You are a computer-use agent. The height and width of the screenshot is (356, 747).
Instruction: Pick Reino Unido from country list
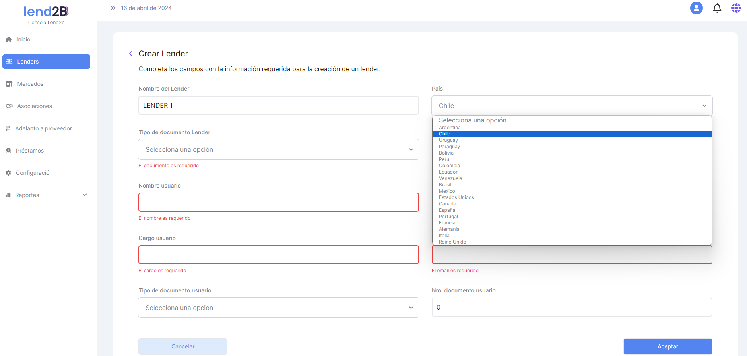click(x=452, y=242)
